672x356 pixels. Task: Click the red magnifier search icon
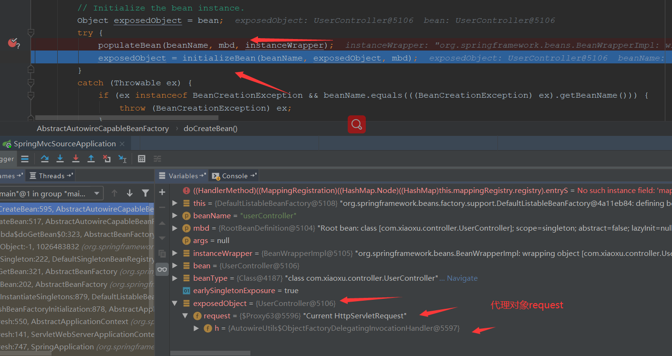(357, 124)
